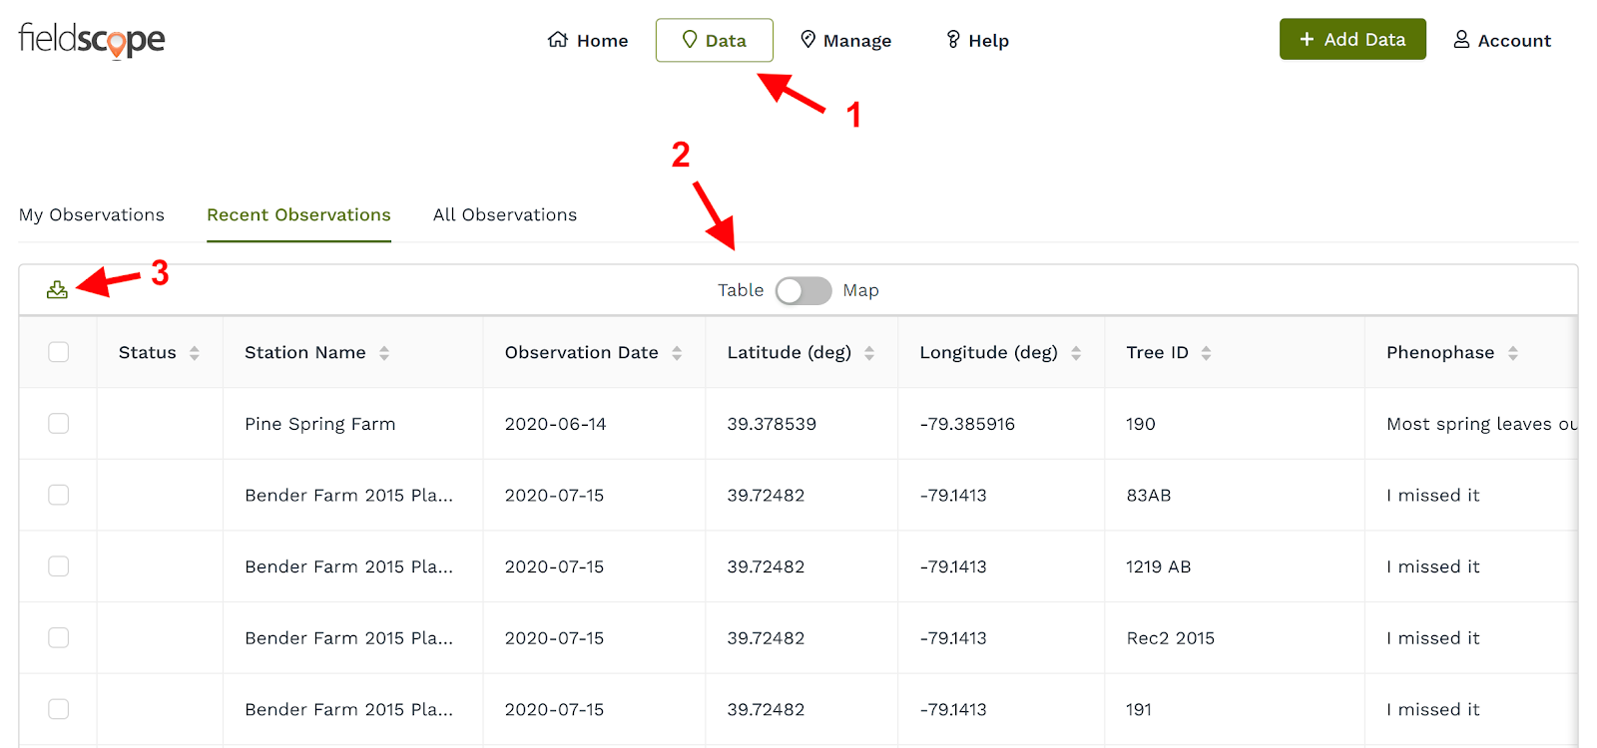Click the Add Data button

point(1352,40)
